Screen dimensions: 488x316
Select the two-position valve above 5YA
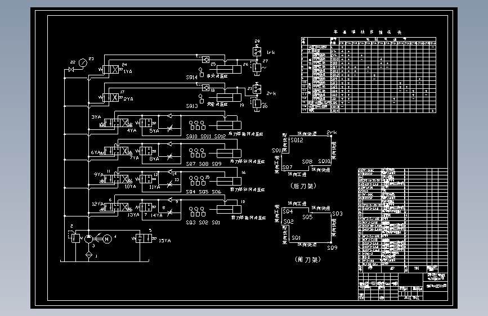(x=146, y=123)
